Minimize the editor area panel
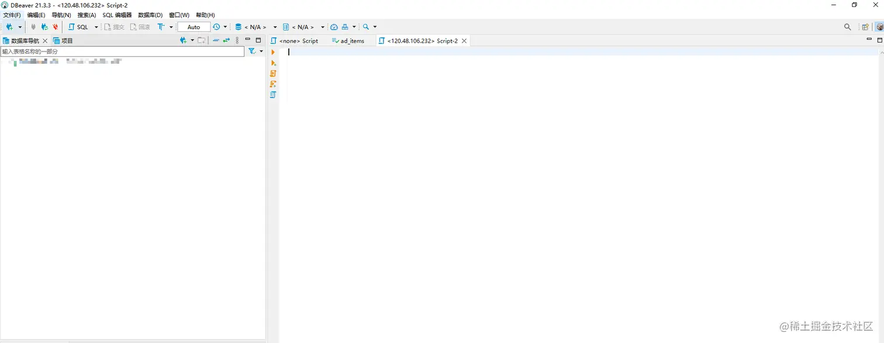884x343 pixels. 869,40
